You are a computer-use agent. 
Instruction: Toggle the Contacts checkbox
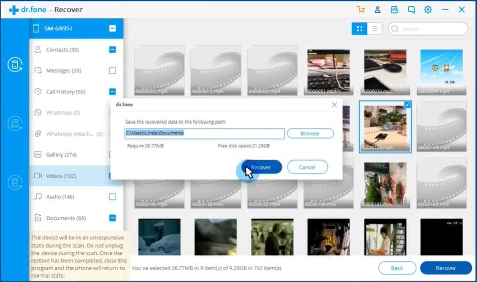(112, 49)
